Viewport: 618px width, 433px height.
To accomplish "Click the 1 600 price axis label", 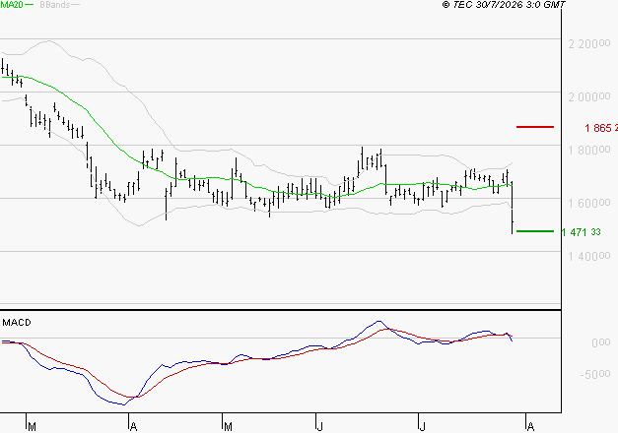I will (589, 203).
